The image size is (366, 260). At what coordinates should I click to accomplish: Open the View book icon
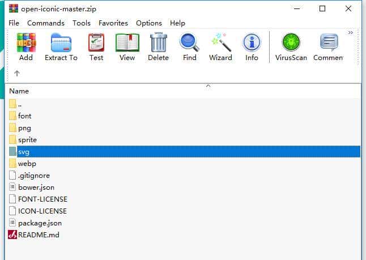[x=127, y=44]
